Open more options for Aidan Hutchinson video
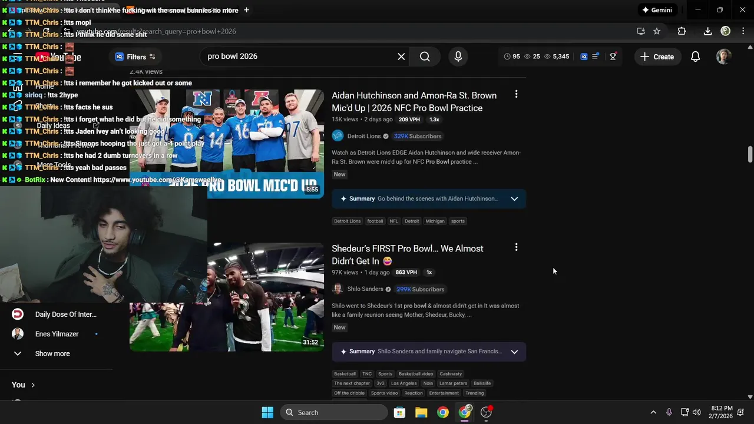The image size is (754, 424). click(516, 94)
